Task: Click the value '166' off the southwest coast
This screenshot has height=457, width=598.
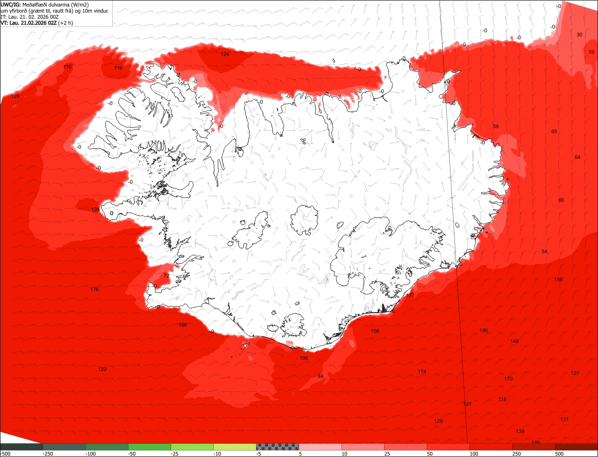Action: [183, 325]
